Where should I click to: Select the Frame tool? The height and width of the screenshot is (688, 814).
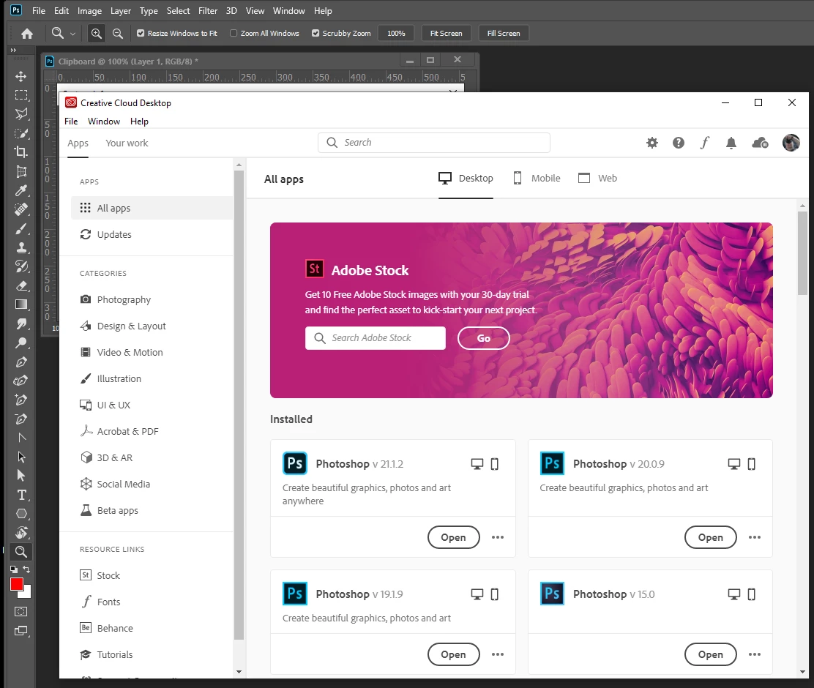point(20,171)
